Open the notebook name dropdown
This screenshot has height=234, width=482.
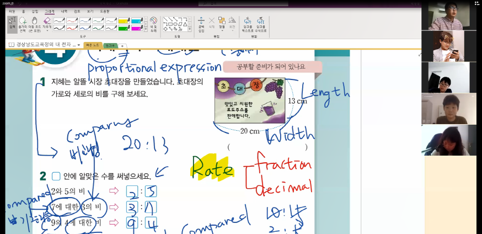point(79,45)
